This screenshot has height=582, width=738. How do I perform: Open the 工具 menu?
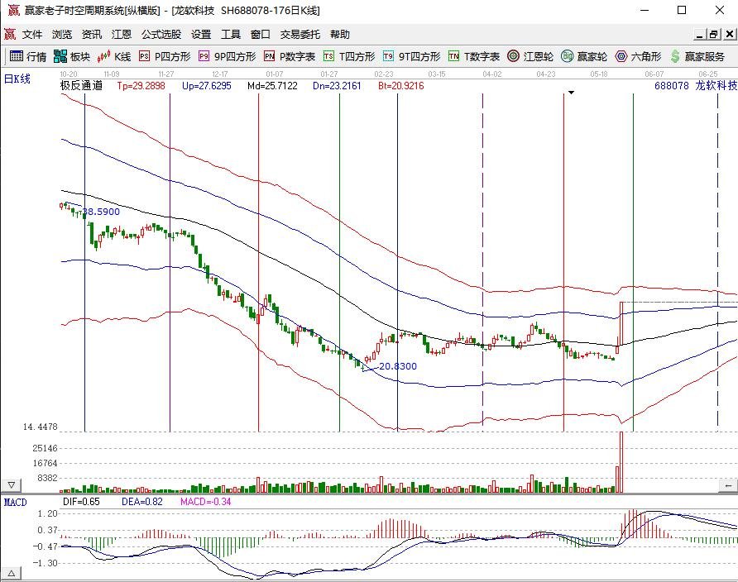point(231,35)
